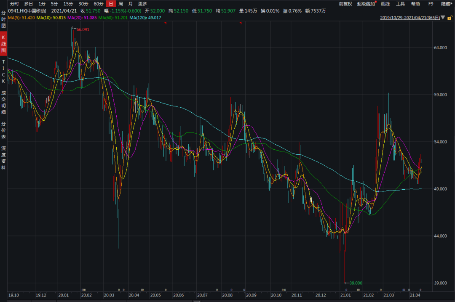Screen dimensions: 455x302
Task: Select the 30分 minute interval
Action: pyautogui.click(x=83, y=4)
